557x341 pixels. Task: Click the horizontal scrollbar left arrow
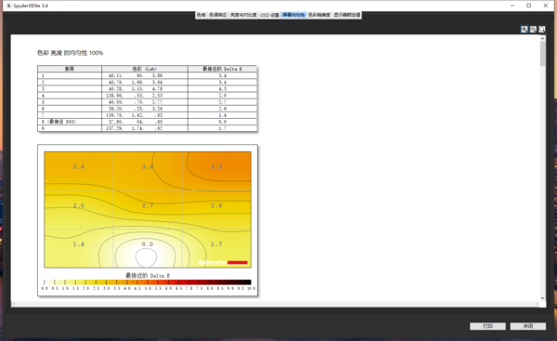point(14,304)
